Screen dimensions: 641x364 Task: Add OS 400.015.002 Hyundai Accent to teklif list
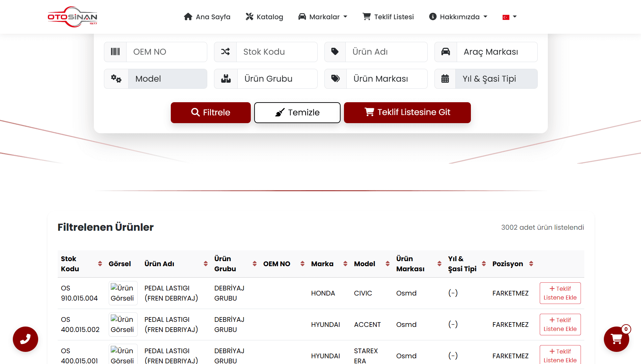560,325
